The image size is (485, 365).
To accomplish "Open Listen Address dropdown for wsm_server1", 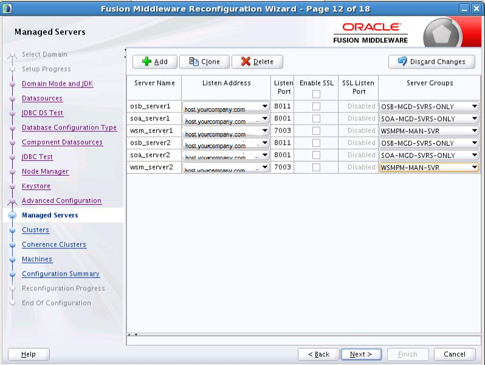I will tap(265, 131).
